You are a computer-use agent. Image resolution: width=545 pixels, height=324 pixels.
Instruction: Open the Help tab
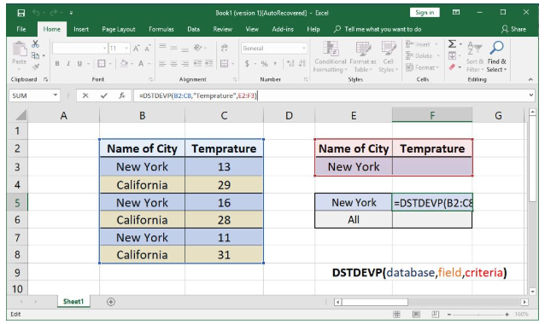coord(314,29)
